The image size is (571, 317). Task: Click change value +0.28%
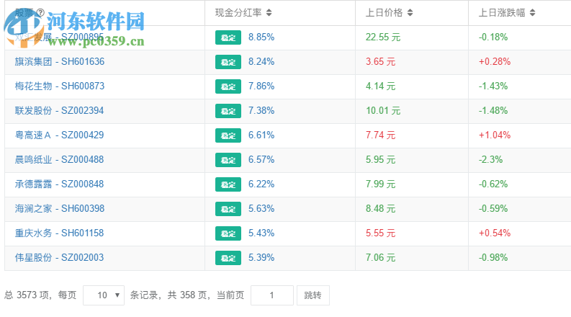(495, 61)
